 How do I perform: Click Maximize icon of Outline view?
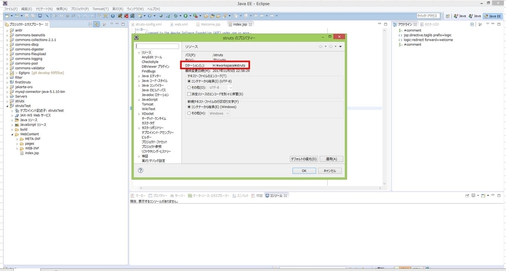(x=499, y=24)
